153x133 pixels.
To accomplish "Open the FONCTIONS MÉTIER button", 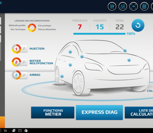I will point(53,112).
